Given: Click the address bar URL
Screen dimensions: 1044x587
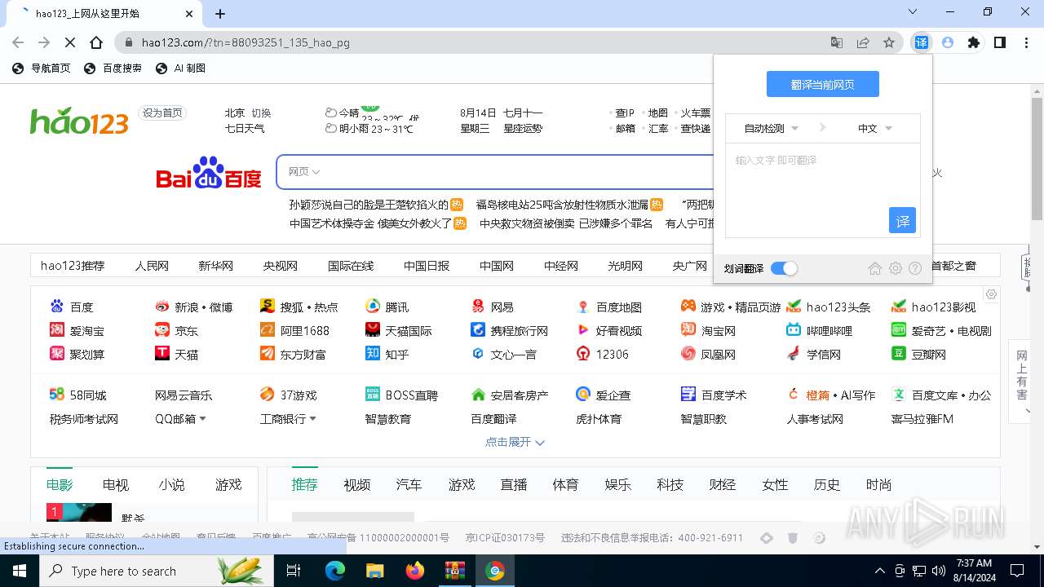Looking at the screenshot, I should coord(246,42).
